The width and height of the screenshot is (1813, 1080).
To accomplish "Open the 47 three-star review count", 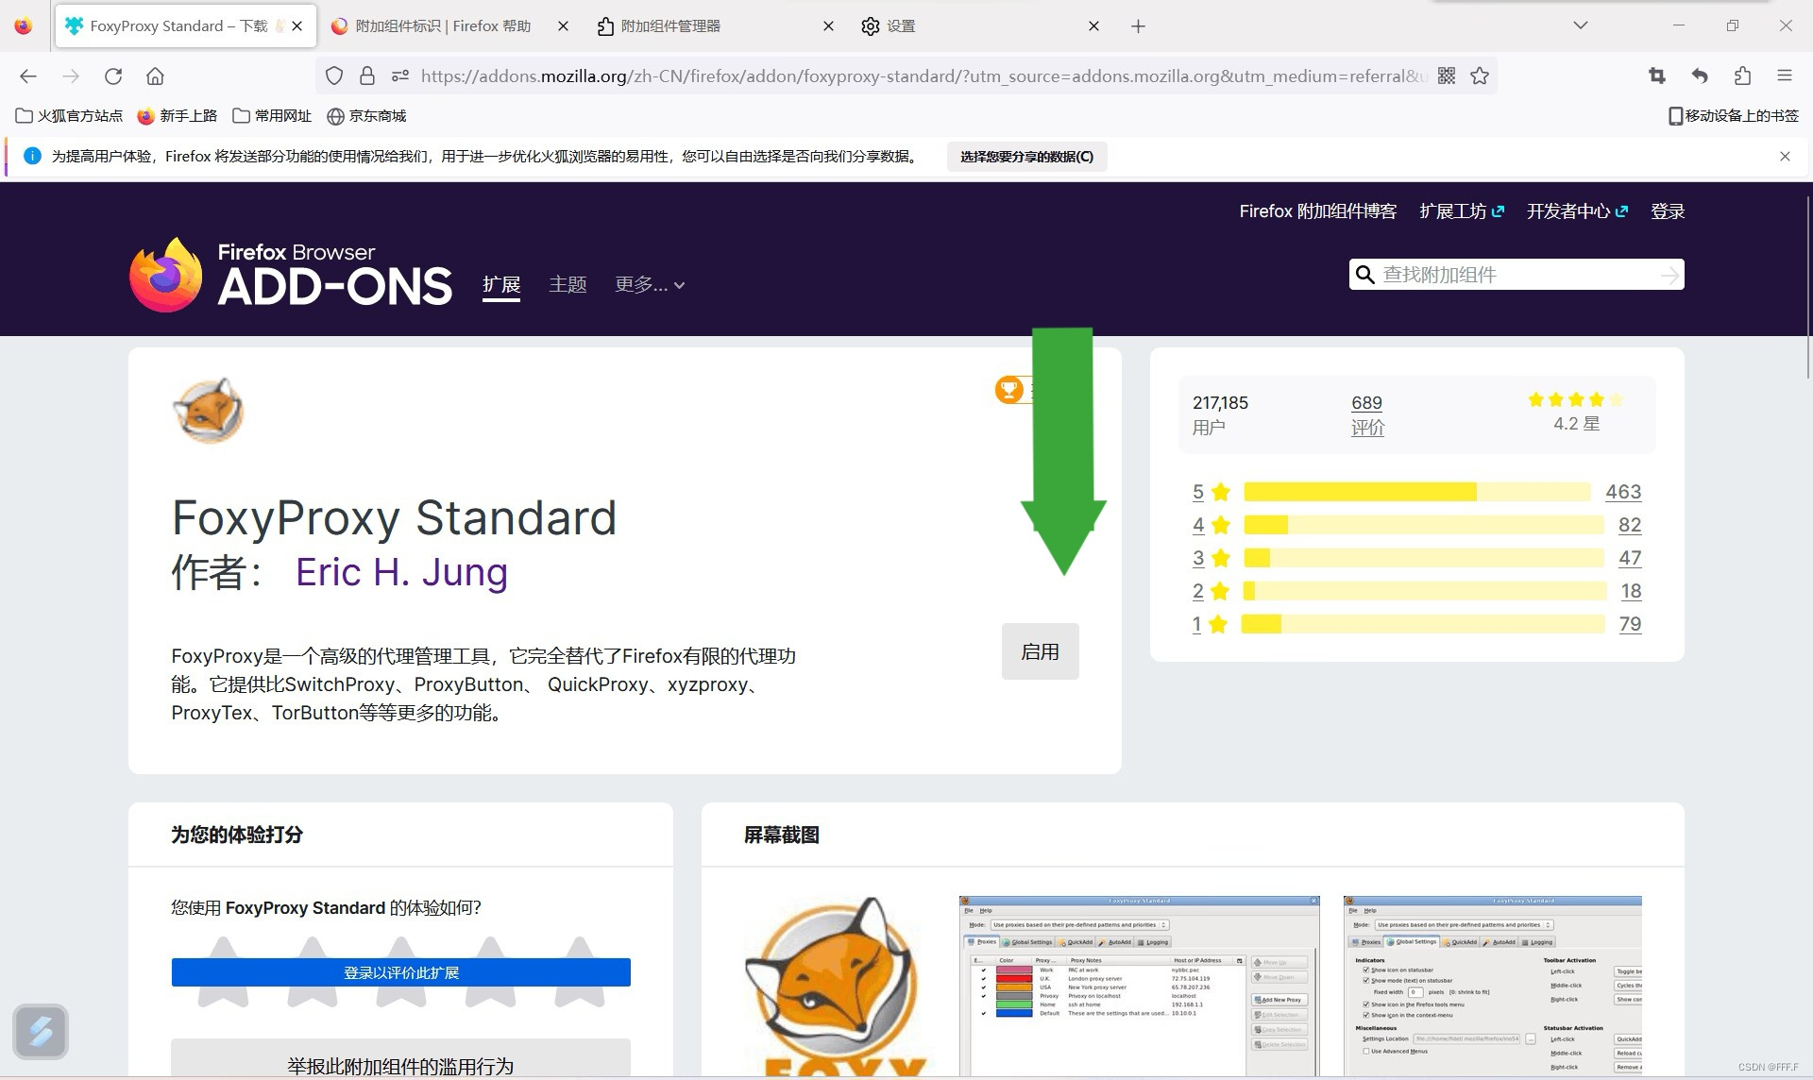I will pyautogui.click(x=1630, y=558).
